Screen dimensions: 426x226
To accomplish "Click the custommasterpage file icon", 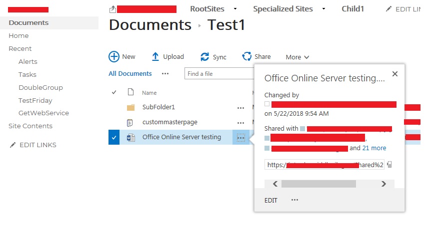I will tap(130, 122).
